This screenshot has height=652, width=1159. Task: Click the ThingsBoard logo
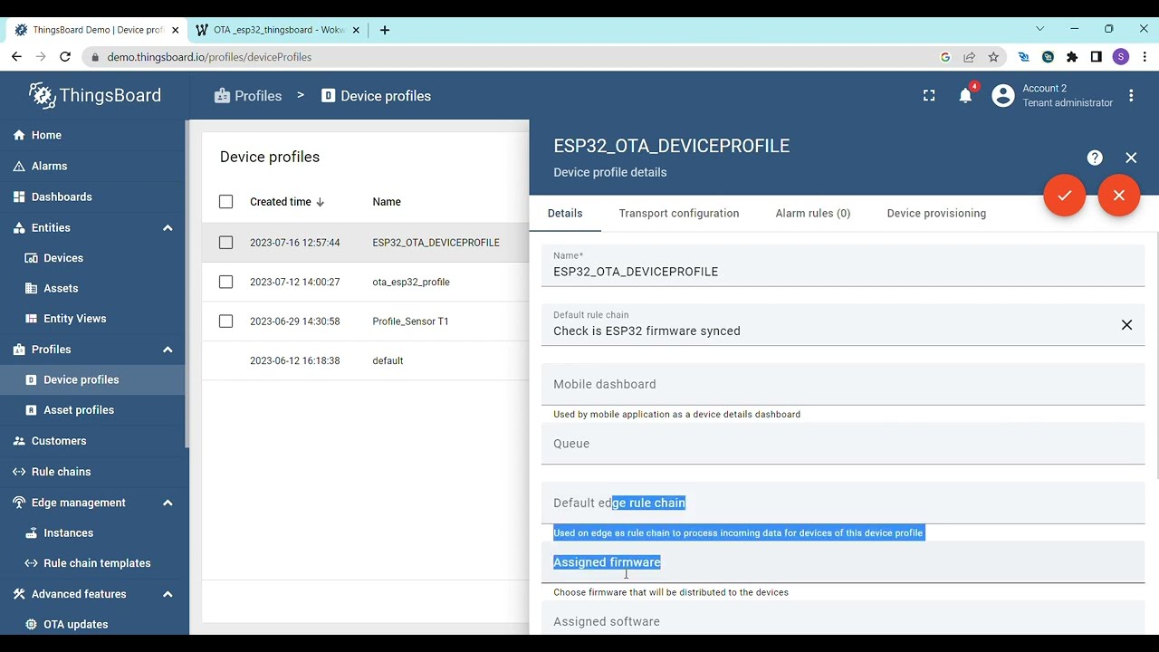(95, 95)
